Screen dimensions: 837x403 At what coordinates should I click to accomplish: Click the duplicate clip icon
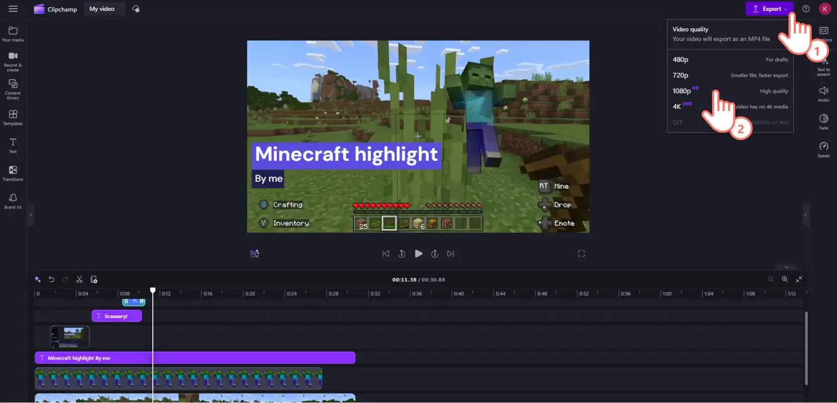(x=94, y=279)
